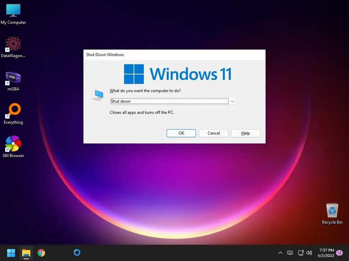Open notification center badge showing 12

339,253
